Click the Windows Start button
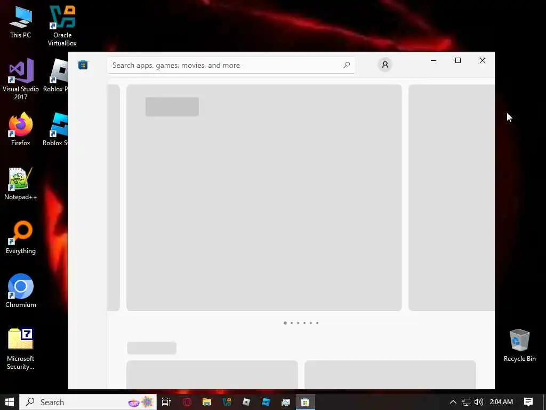Screen dimensions: 546x410 click(x=10, y=402)
